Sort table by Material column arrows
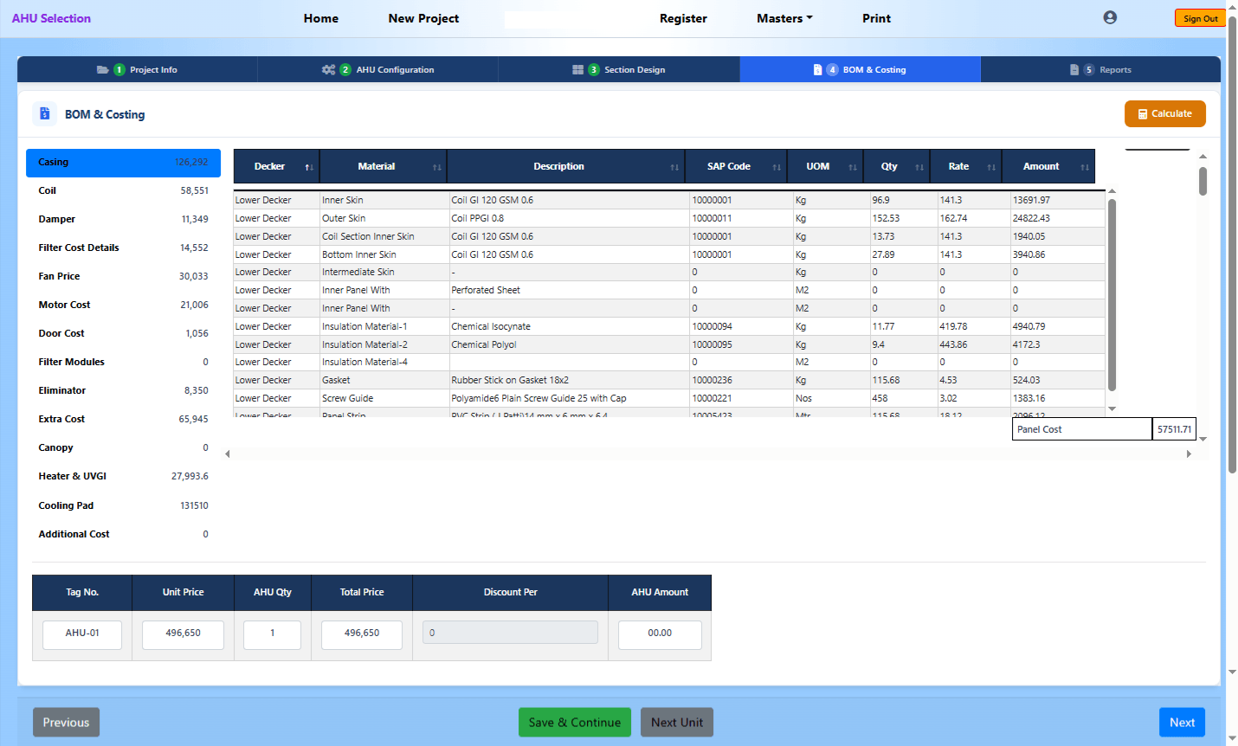 tap(437, 167)
